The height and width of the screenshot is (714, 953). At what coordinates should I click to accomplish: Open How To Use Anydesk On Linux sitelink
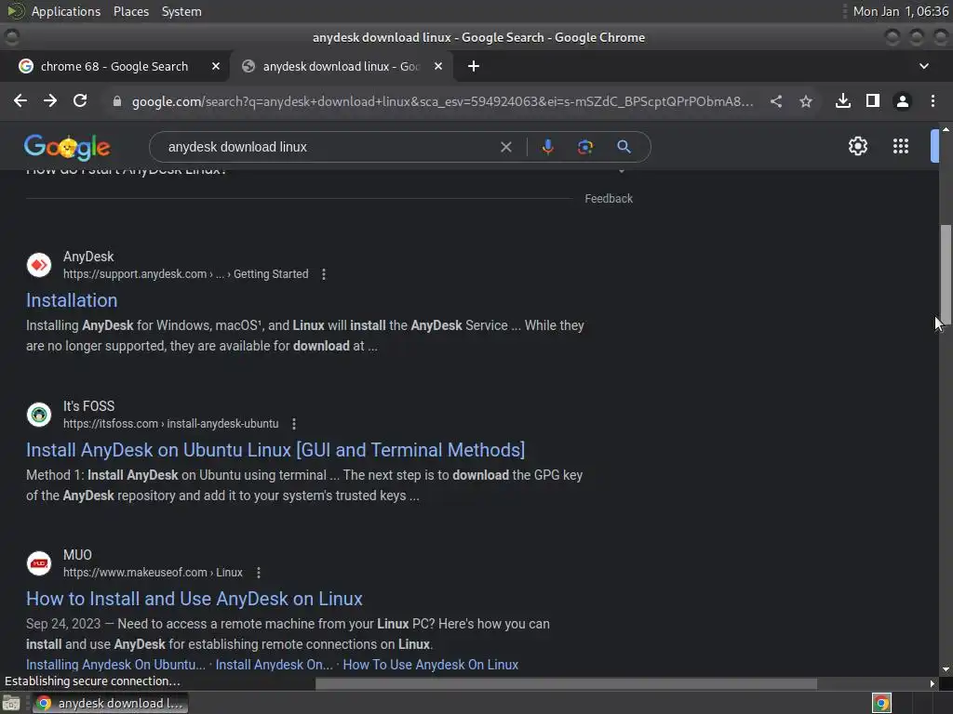(x=430, y=665)
